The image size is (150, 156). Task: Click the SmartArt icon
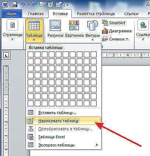(x=105, y=23)
